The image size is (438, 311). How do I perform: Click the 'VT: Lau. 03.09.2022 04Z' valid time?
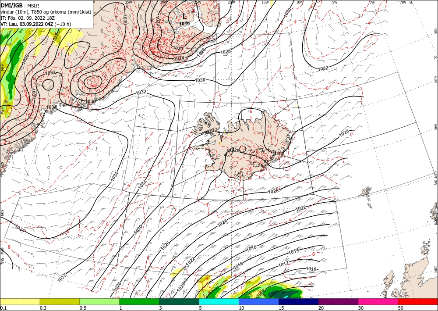pos(27,24)
